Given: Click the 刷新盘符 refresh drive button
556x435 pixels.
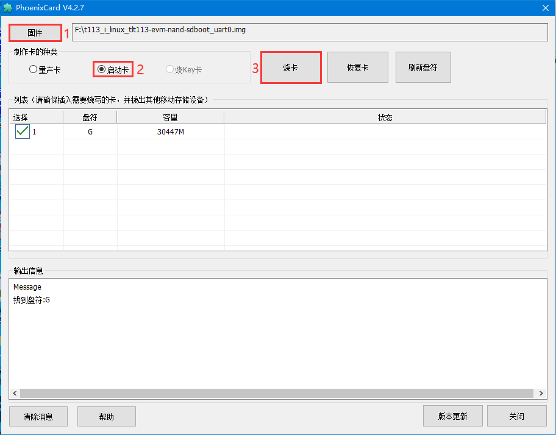Looking at the screenshot, I should tap(423, 68).
